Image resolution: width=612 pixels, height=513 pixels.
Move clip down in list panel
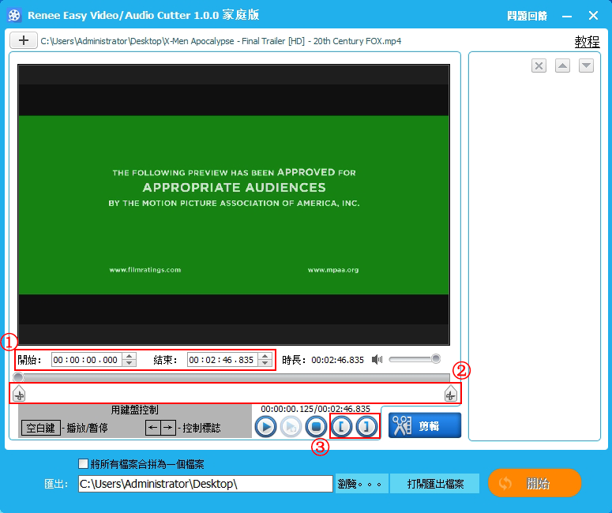click(x=586, y=66)
